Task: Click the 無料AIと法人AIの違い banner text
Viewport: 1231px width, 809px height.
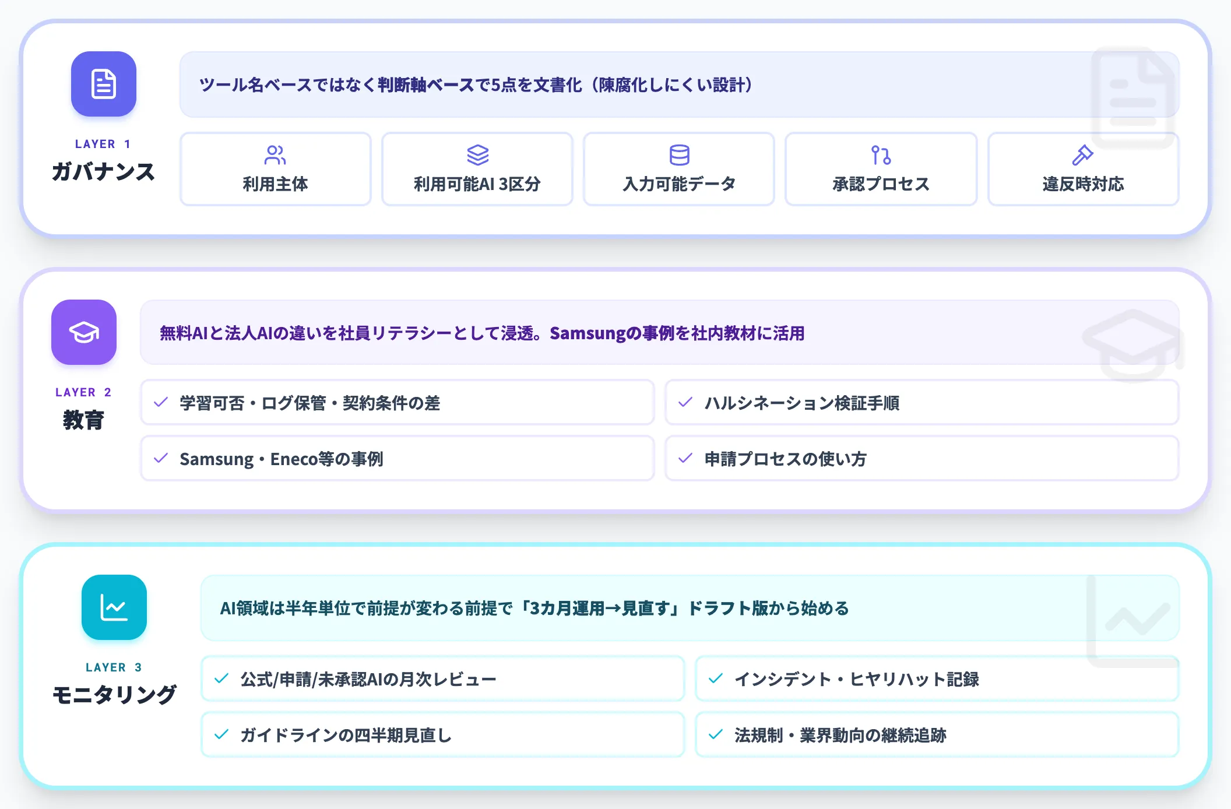Action: click(x=482, y=333)
